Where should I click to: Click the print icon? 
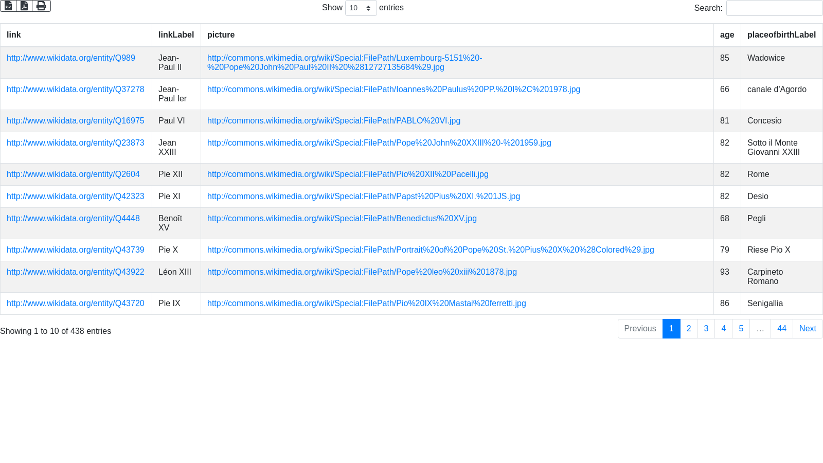click(x=41, y=6)
